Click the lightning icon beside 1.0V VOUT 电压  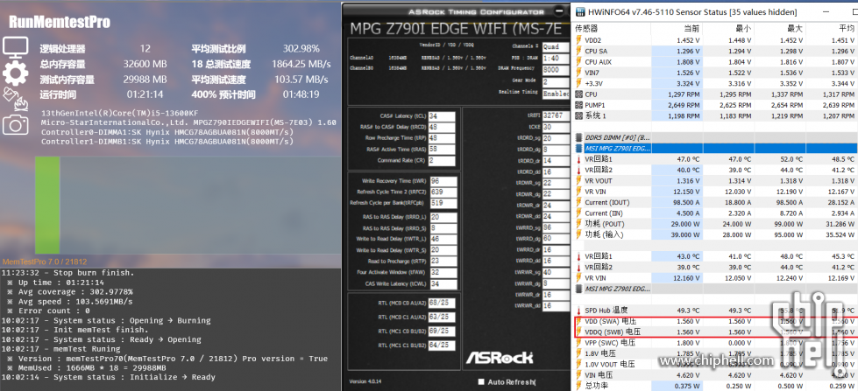579,364
